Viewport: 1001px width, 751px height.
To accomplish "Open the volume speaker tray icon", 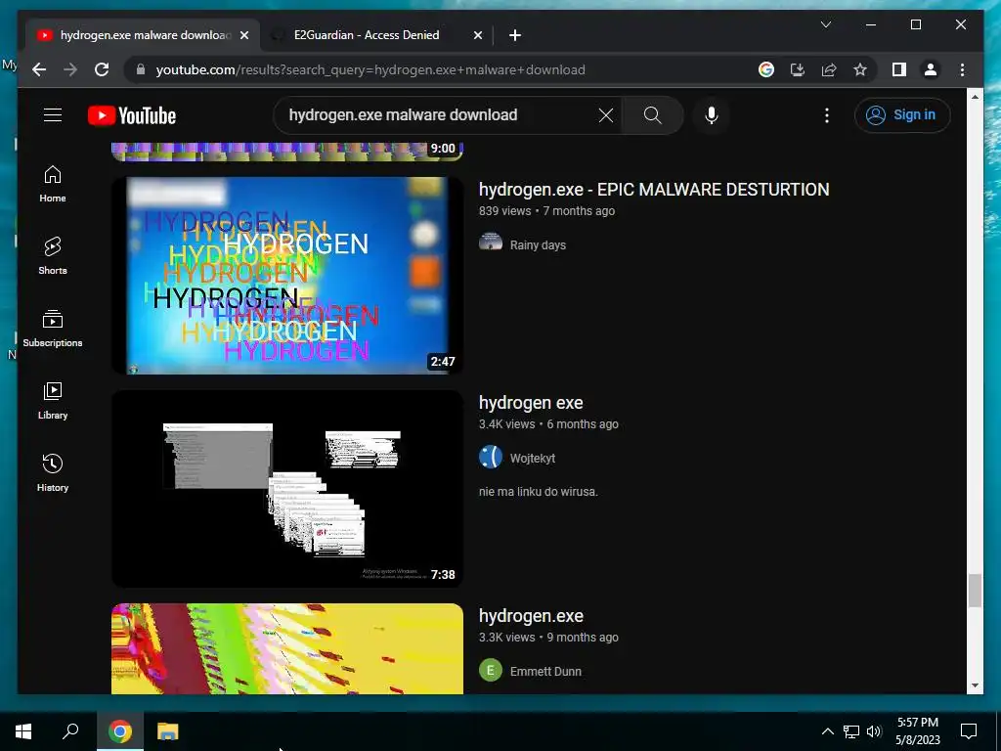I will pos(874,731).
